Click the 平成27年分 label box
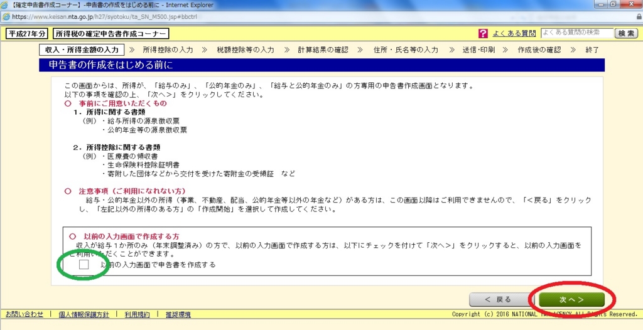Image resolution: width=643 pixels, height=330 pixels. (26, 33)
